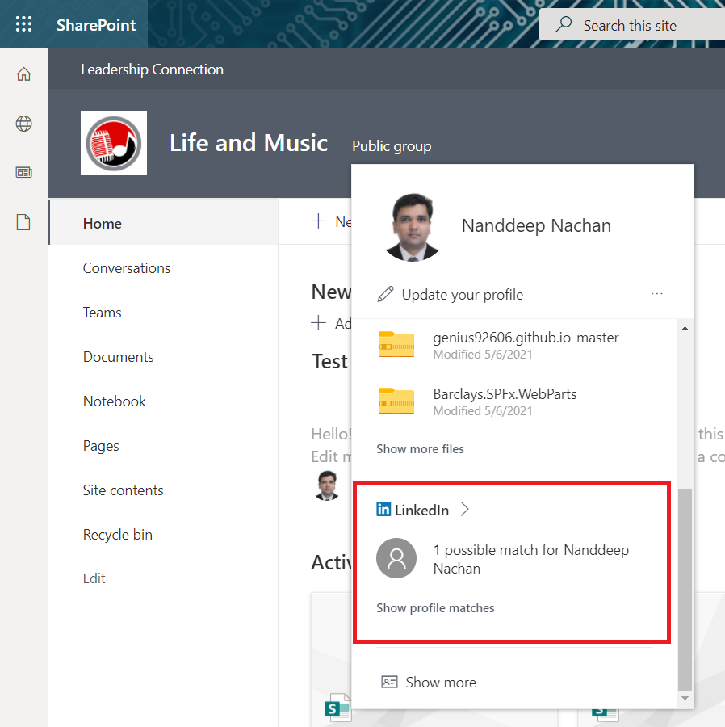This screenshot has width=725, height=727.
Task: Click the Leadership Connection hub link
Action: coord(152,69)
